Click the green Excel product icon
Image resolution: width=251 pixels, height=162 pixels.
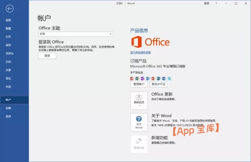[x=137, y=78]
